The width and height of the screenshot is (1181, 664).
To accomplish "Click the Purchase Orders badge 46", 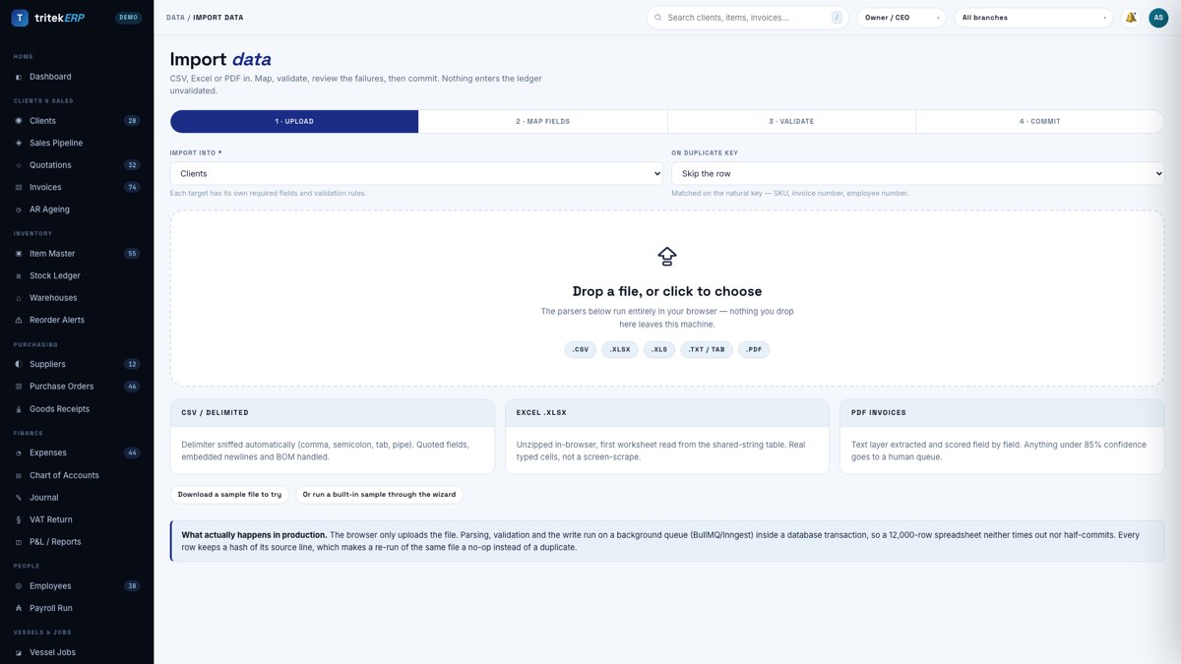I will pos(132,387).
